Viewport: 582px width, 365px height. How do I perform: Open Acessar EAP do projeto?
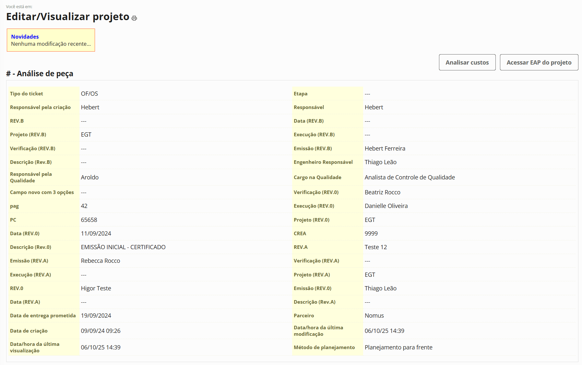click(539, 62)
